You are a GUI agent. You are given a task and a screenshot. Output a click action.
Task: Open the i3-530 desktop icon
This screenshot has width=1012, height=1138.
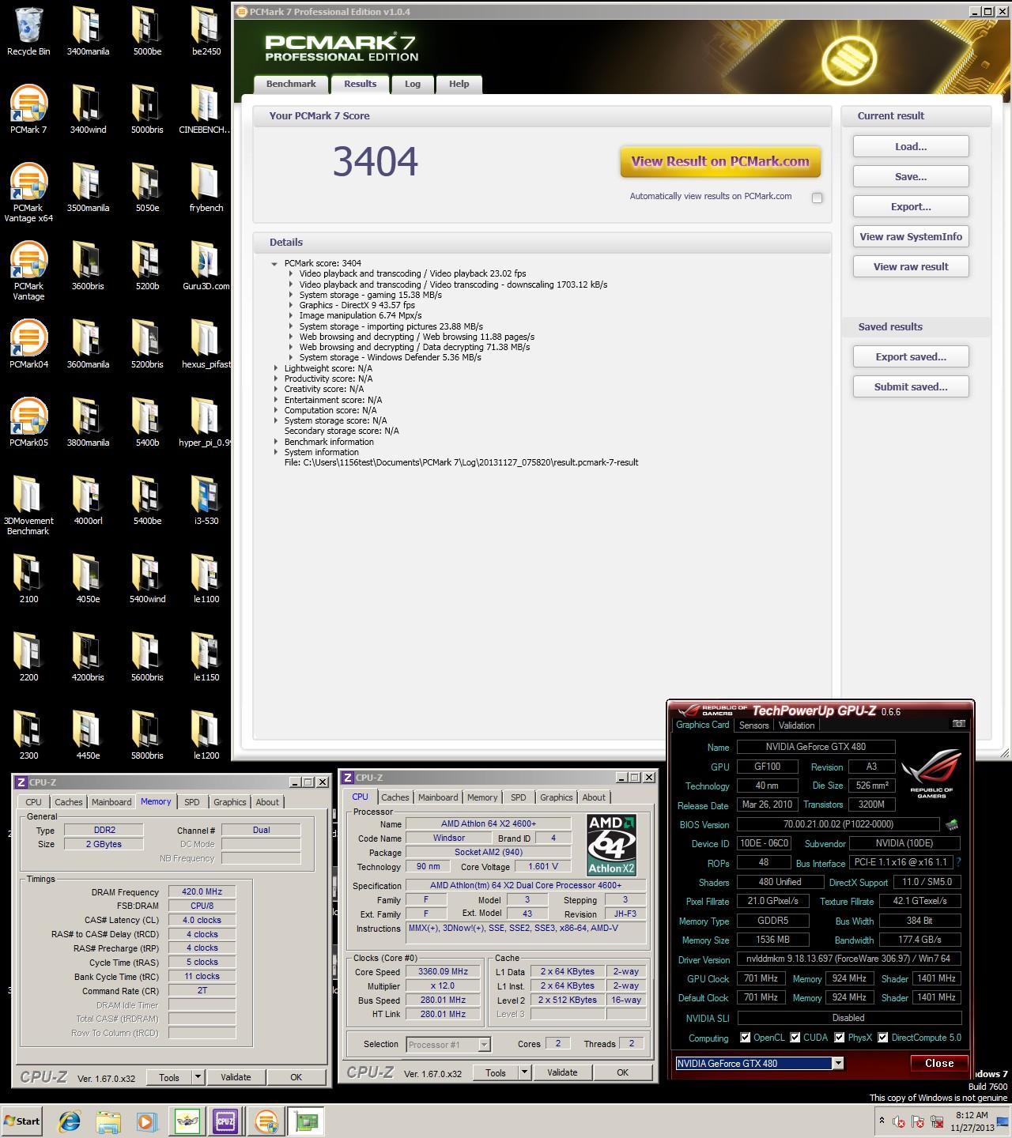pyautogui.click(x=206, y=500)
